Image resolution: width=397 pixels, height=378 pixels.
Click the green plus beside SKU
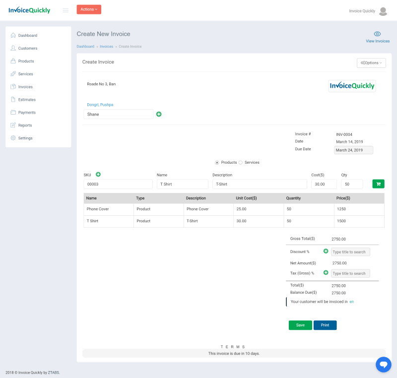pos(98,174)
